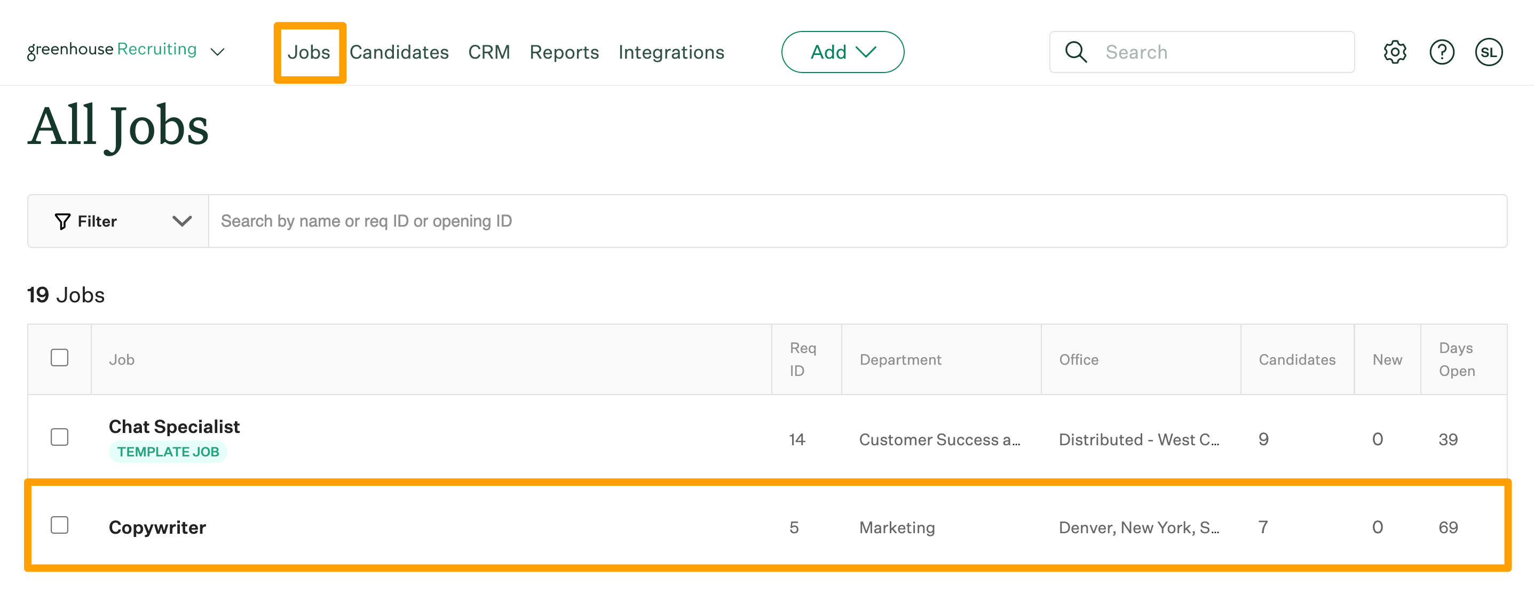
Task: Expand the Greenhouse Recruiting product switcher chevron
Action: [x=218, y=52]
